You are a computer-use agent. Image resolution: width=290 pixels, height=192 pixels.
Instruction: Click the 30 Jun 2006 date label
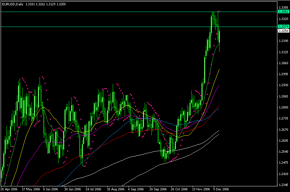pyautogui.click(x=72, y=189)
